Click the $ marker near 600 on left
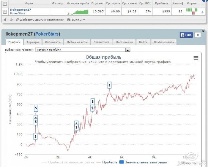This screenshot has width=208, height=167. click(x=36, y=108)
